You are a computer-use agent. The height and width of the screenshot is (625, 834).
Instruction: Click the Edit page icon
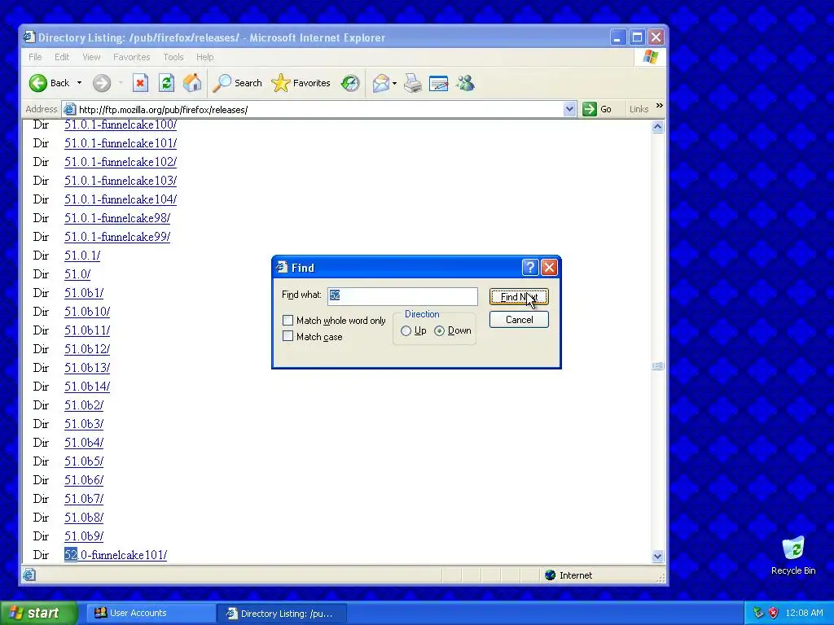click(x=439, y=84)
